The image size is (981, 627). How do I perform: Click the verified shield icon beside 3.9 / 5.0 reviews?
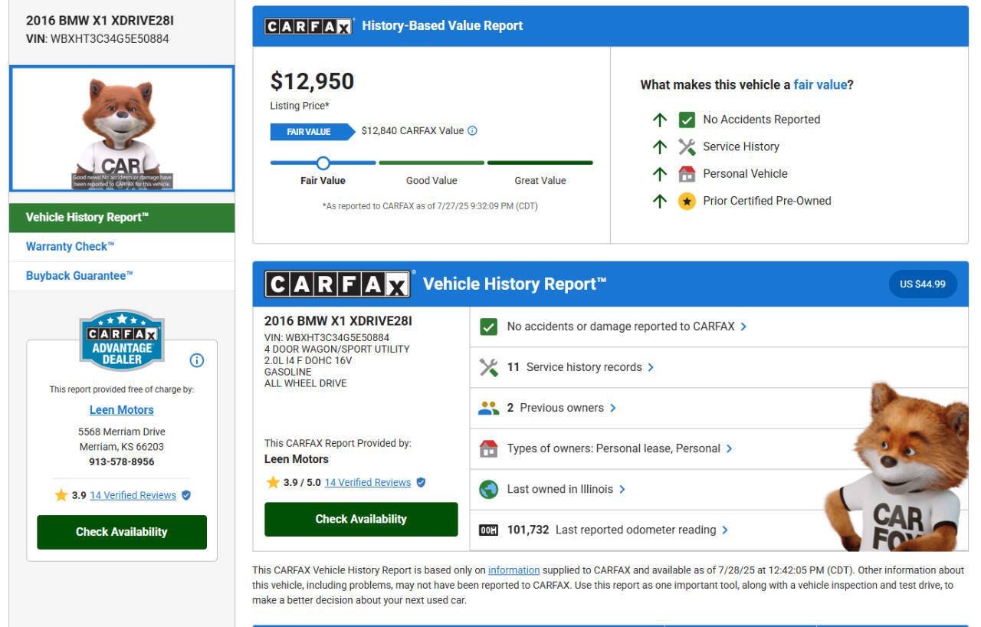tap(421, 483)
